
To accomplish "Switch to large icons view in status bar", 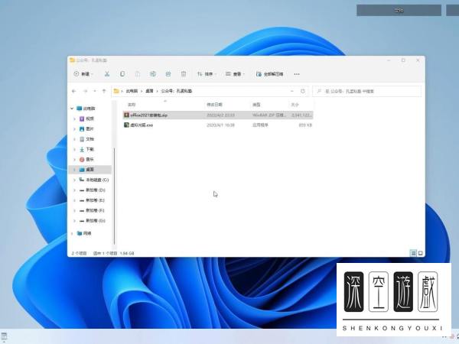I will [420, 253].
